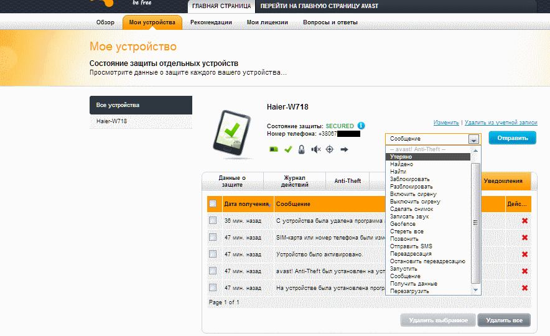The image size is (550, 336).
Task: Click the crosshair locate icon
Action: tap(330, 149)
